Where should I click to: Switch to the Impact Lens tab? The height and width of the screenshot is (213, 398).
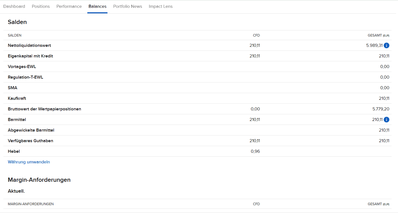click(x=161, y=6)
